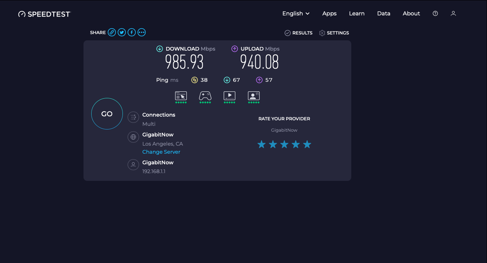Click the upload arrow icon
The height and width of the screenshot is (263, 487).
point(235,49)
